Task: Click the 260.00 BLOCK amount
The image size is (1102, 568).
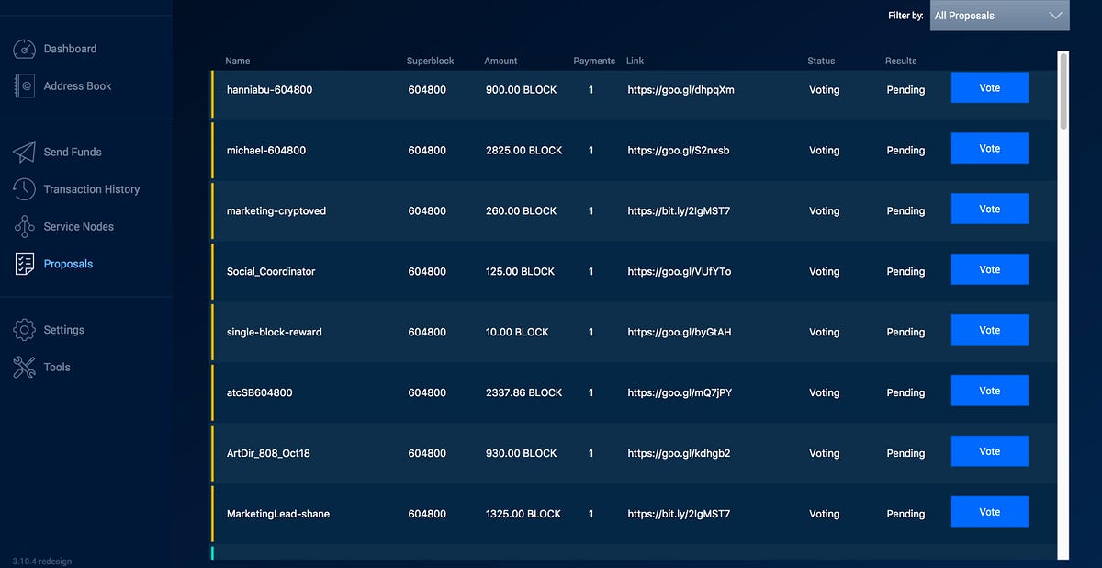Action: coord(521,211)
